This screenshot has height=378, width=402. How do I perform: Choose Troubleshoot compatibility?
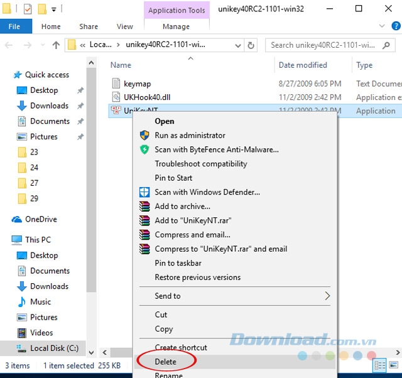pyautogui.click(x=201, y=164)
